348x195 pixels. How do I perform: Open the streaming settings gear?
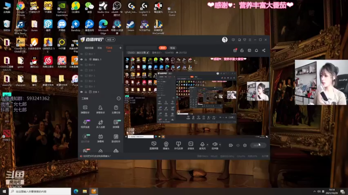245,145
